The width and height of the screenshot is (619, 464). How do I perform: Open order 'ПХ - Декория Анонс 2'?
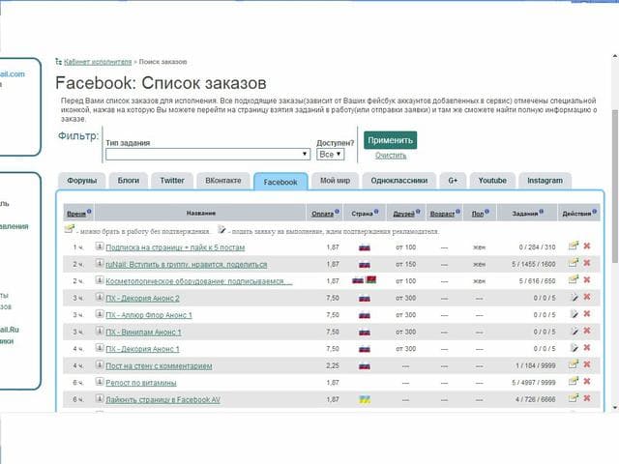click(x=142, y=299)
